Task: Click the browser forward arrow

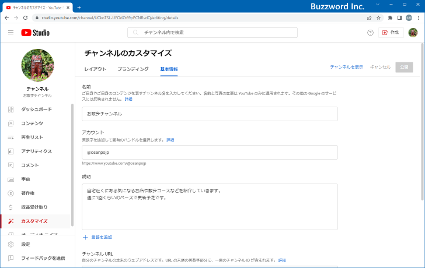Action: pyautogui.click(x=16, y=18)
